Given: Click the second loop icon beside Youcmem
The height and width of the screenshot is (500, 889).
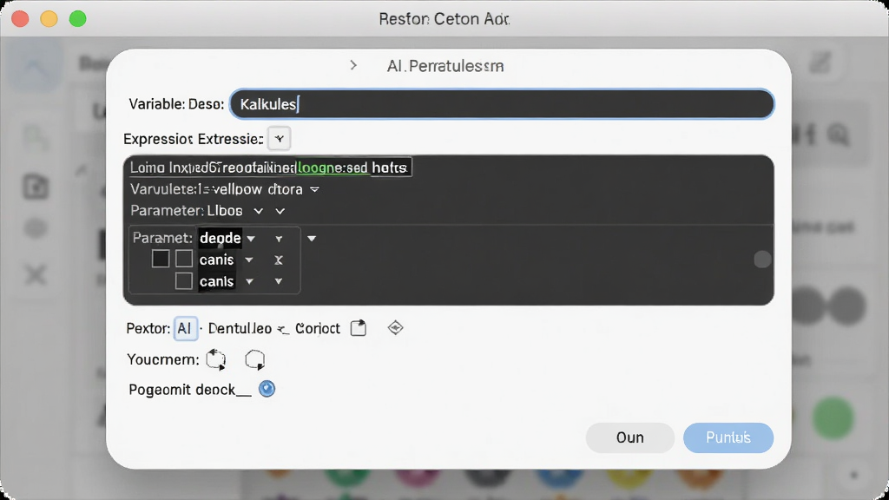Looking at the screenshot, I should [x=255, y=359].
